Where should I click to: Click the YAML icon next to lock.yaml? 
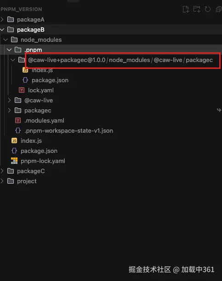pyautogui.click(x=22, y=90)
